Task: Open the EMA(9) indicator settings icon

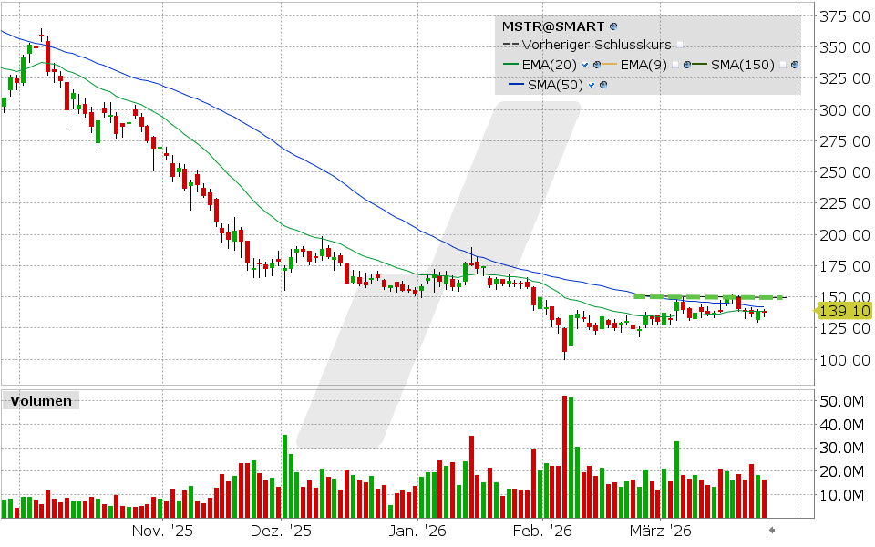Action: point(687,66)
